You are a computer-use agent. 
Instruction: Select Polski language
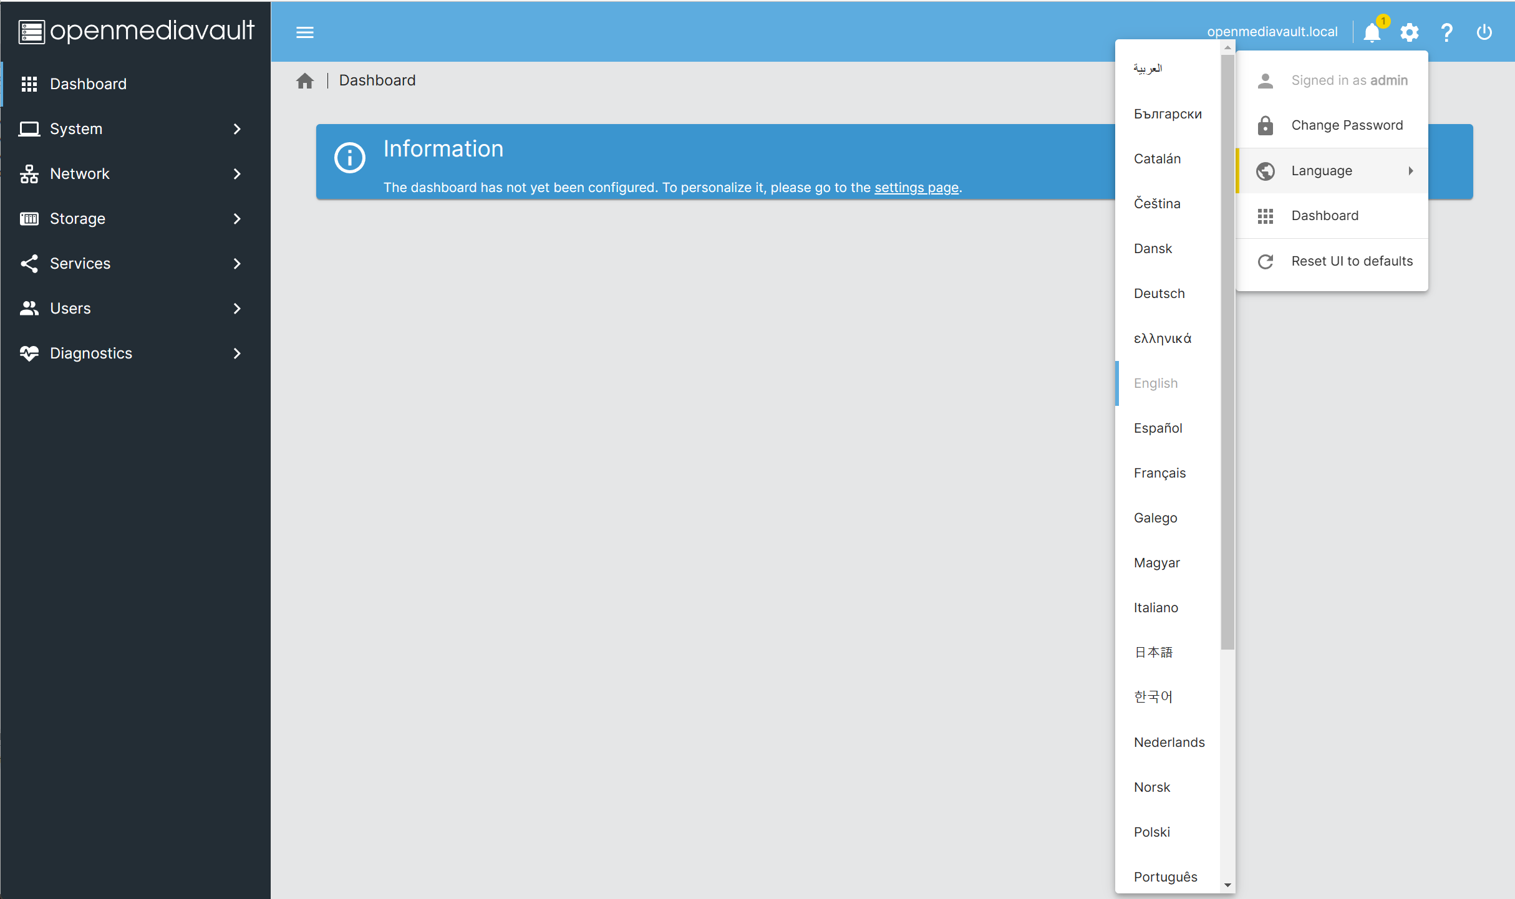(x=1168, y=832)
